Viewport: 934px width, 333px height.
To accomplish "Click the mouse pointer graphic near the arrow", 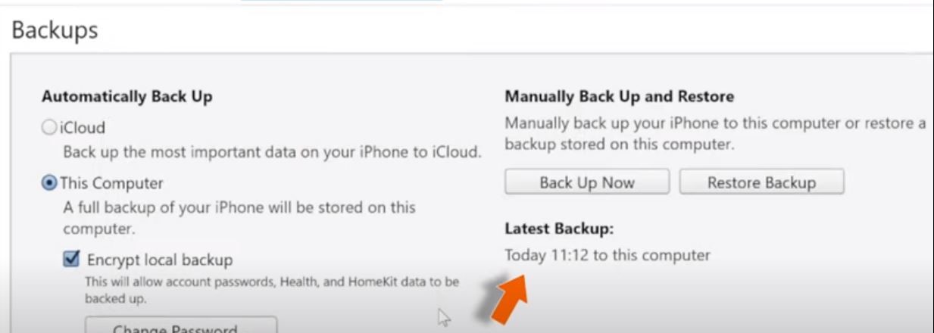I will (445, 318).
